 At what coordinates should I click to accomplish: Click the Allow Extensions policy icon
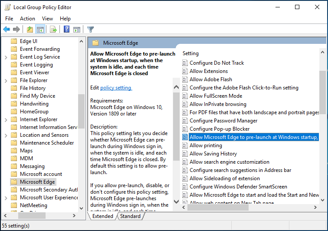[x=185, y=71]
